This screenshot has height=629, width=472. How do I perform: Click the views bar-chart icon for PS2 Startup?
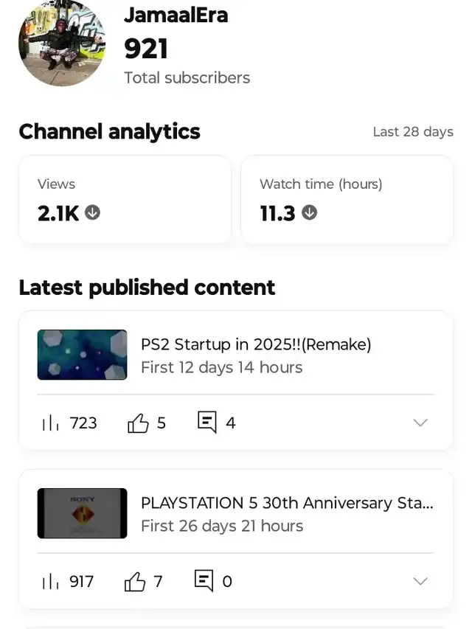pyautogui.click(x=50, y=423)
